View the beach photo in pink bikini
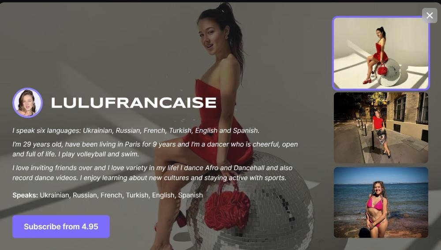 pyautogui.click(x=381, y=202)
